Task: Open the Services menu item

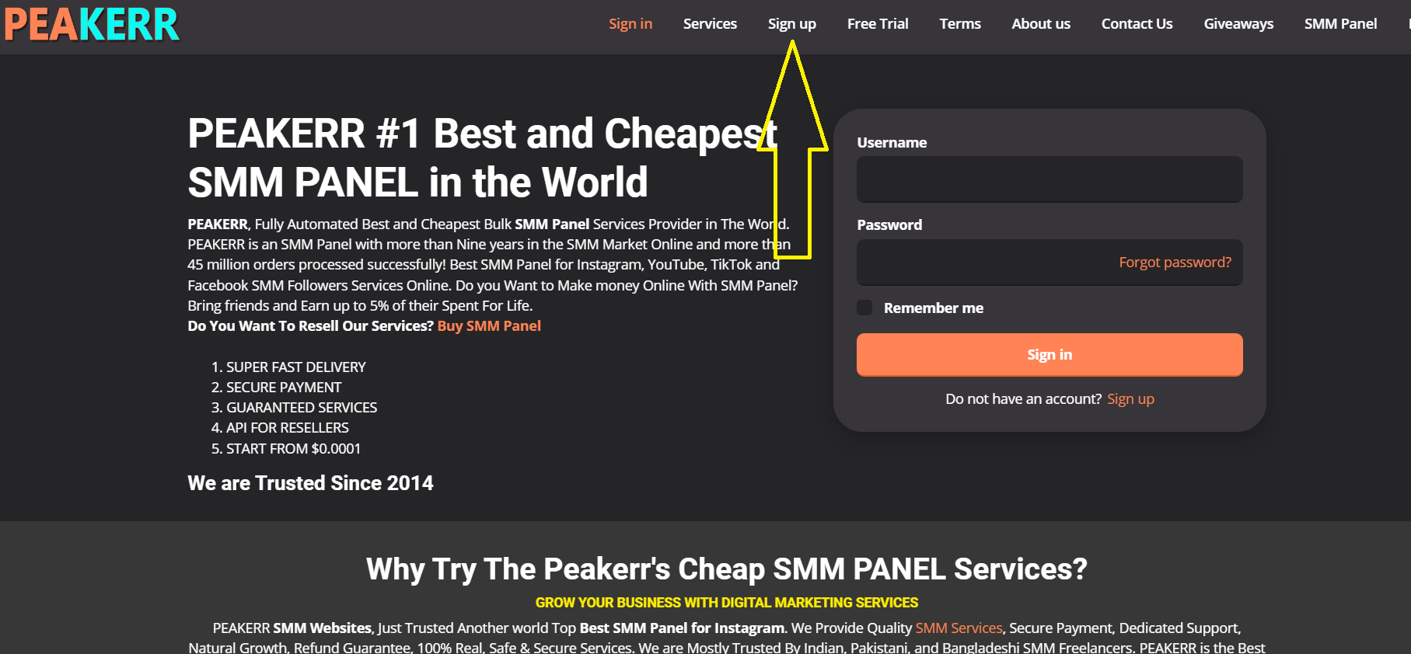Action: 710,24
